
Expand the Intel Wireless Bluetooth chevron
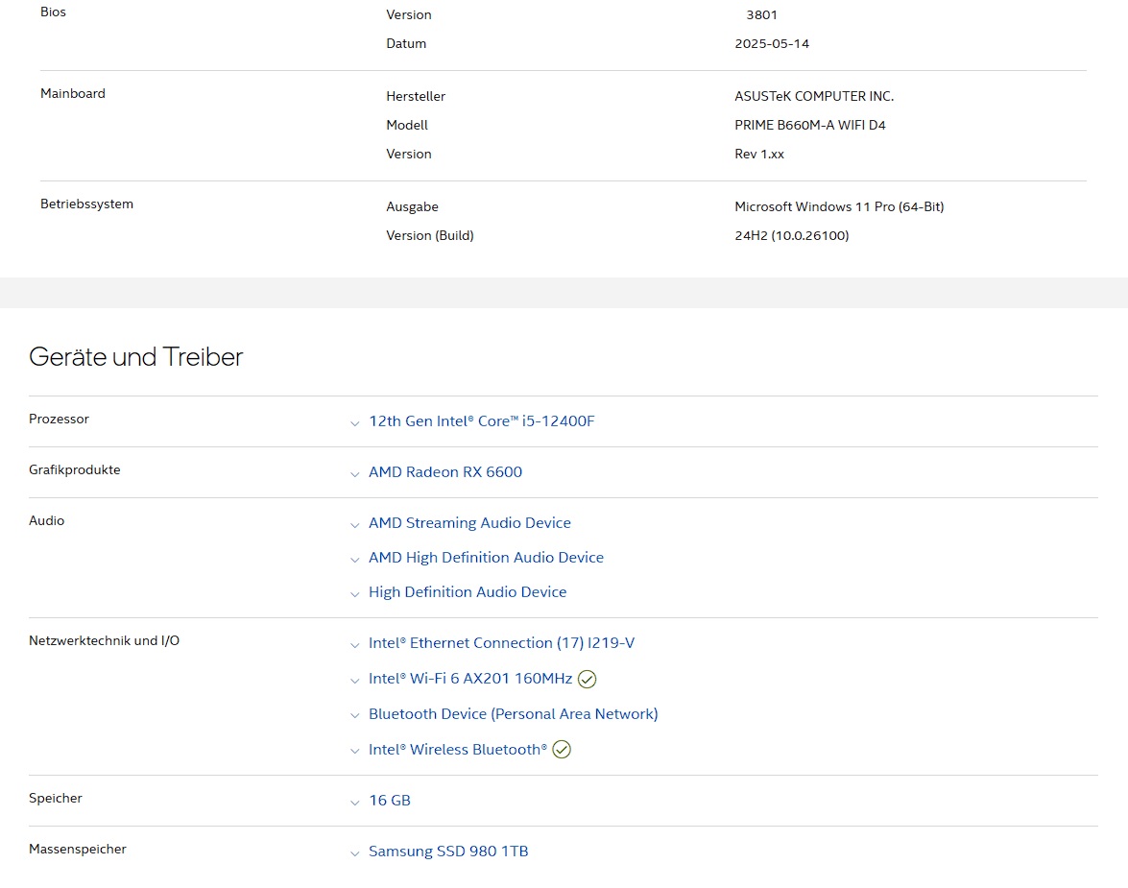pyautogui.click(x=354, y=752)
